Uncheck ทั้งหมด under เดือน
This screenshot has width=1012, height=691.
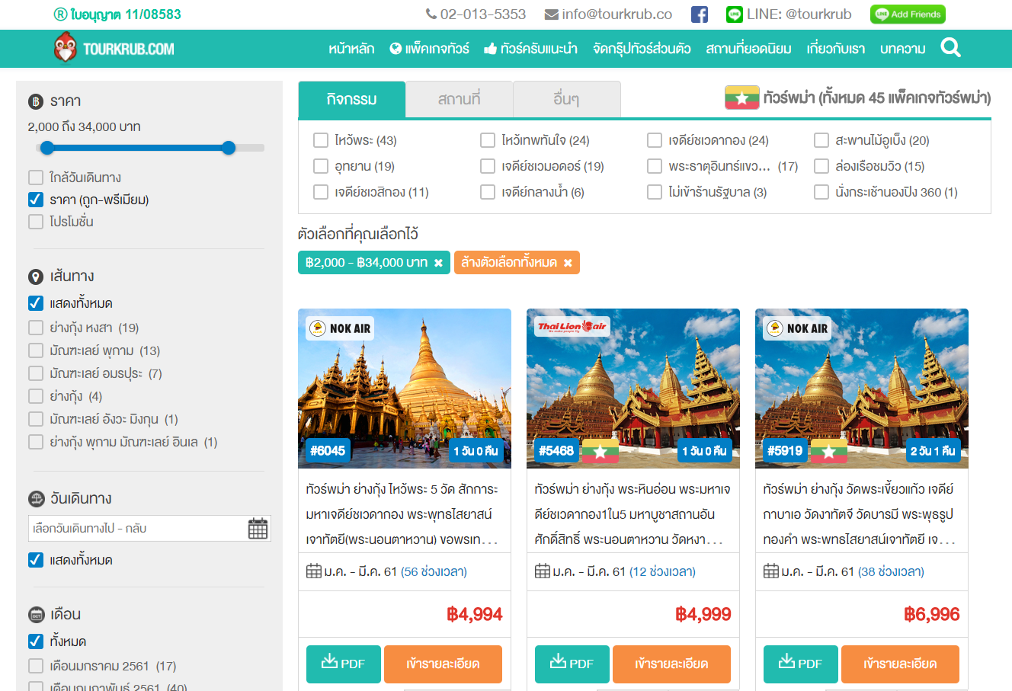(36, 641)
